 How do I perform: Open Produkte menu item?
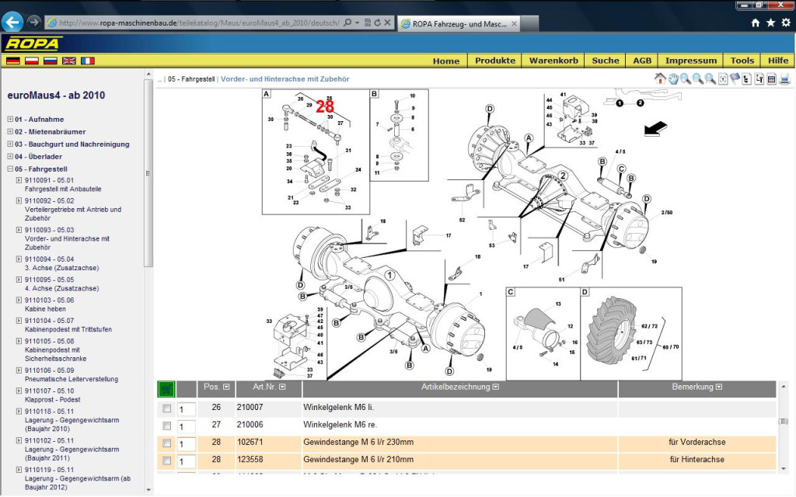(x=495, y=61)
